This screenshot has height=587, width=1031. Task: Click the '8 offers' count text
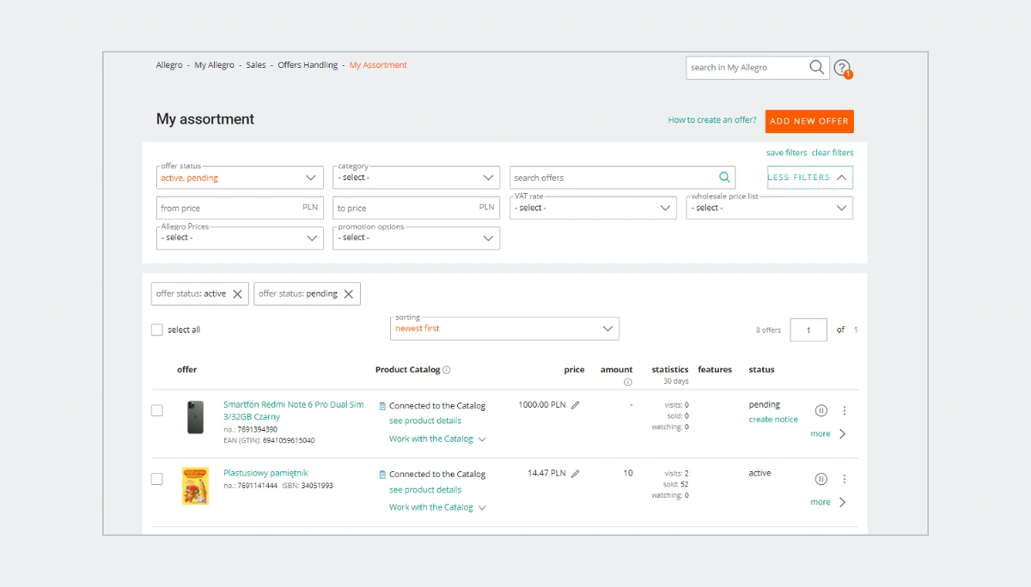click(769, 330)
